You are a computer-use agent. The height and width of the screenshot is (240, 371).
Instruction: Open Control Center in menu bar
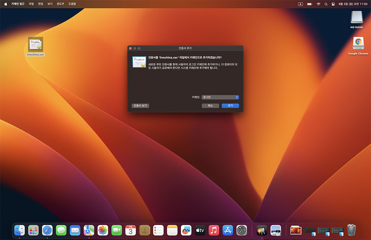click(x=333, y=4)
